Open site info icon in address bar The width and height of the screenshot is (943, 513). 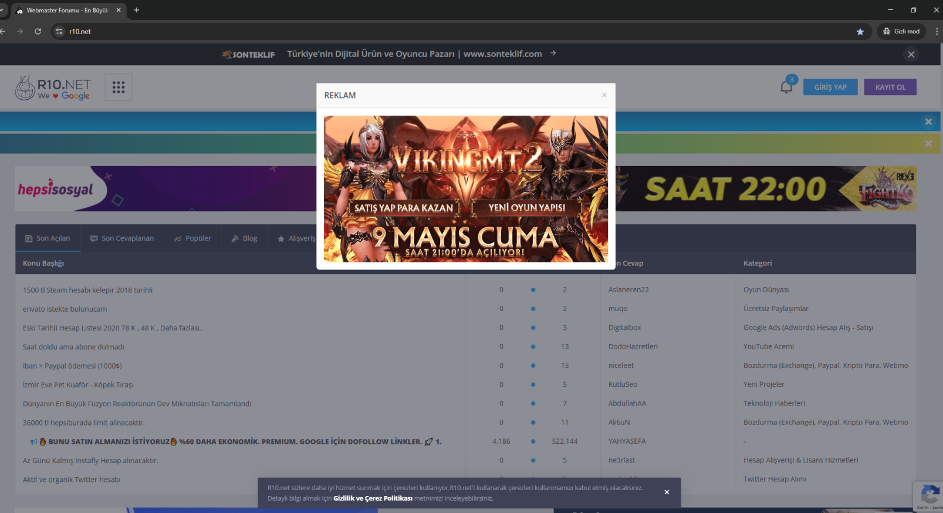click(59, 32)
